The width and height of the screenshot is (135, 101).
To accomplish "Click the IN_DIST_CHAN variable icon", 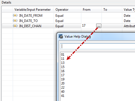I will [x=15, y=26].
